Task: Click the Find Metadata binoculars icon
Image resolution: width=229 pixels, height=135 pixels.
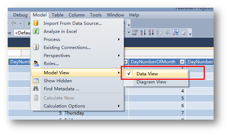Action: [x=36, y=89]
